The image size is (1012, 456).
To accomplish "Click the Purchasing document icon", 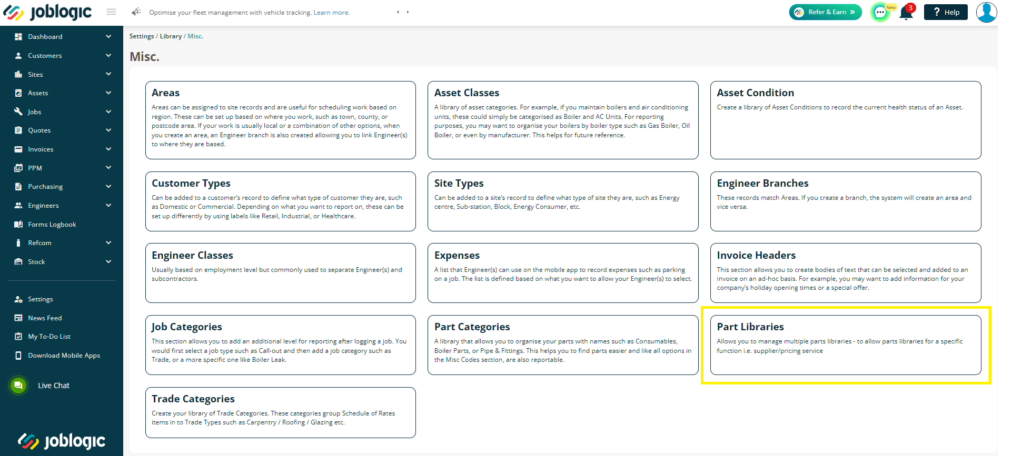I will click(x=18, y=187).
